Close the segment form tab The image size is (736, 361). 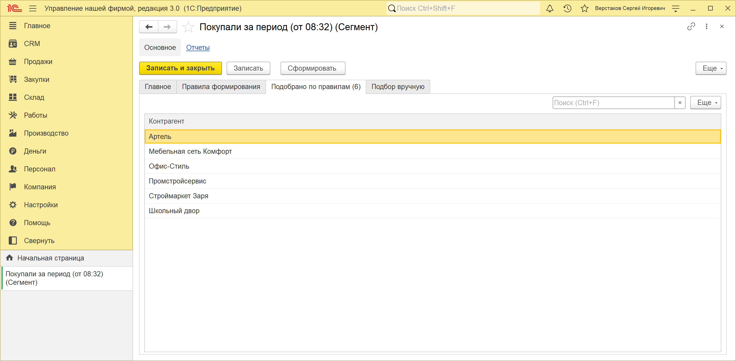(x=722, y=26)
